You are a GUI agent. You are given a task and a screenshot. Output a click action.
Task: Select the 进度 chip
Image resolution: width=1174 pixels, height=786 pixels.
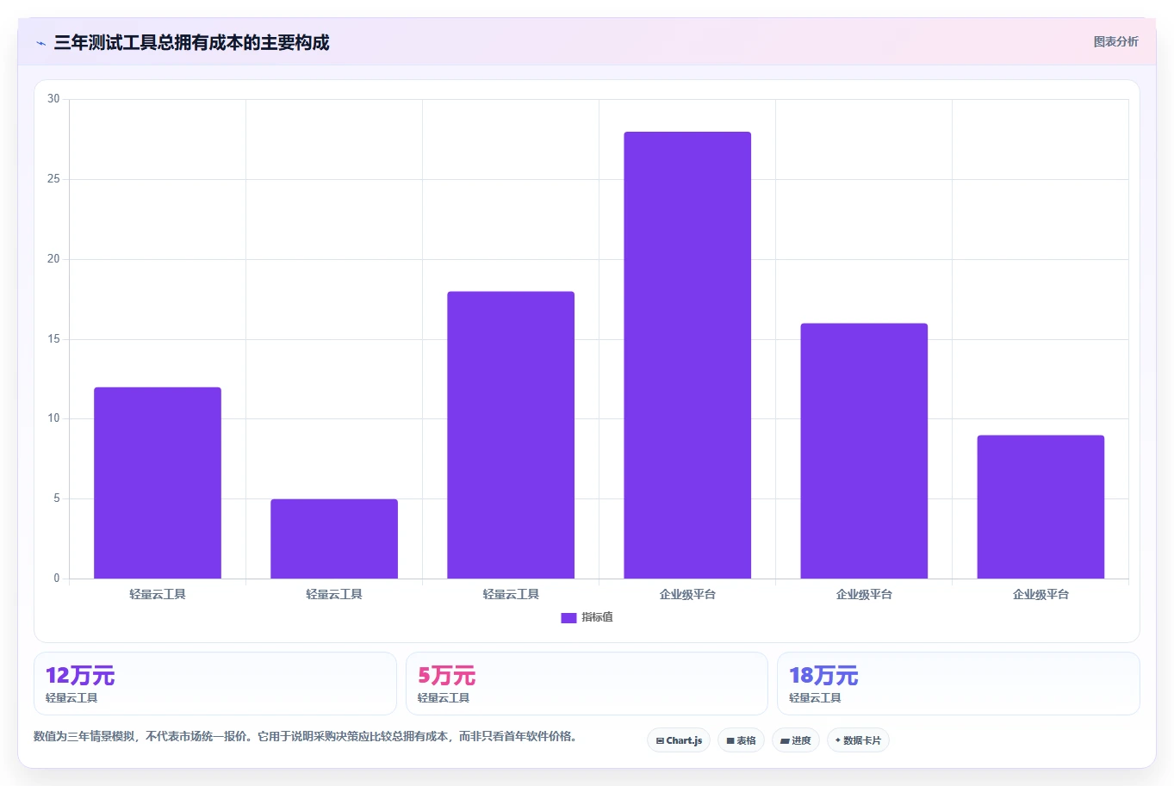[796, 740]
